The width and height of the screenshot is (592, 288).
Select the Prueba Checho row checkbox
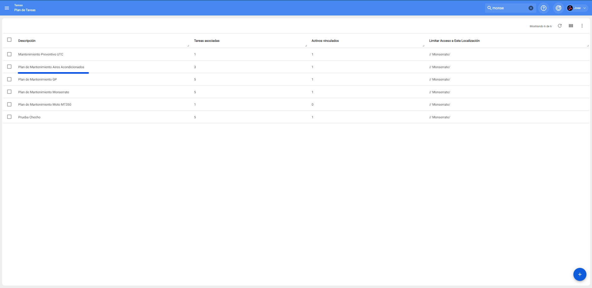click(9, 117)
